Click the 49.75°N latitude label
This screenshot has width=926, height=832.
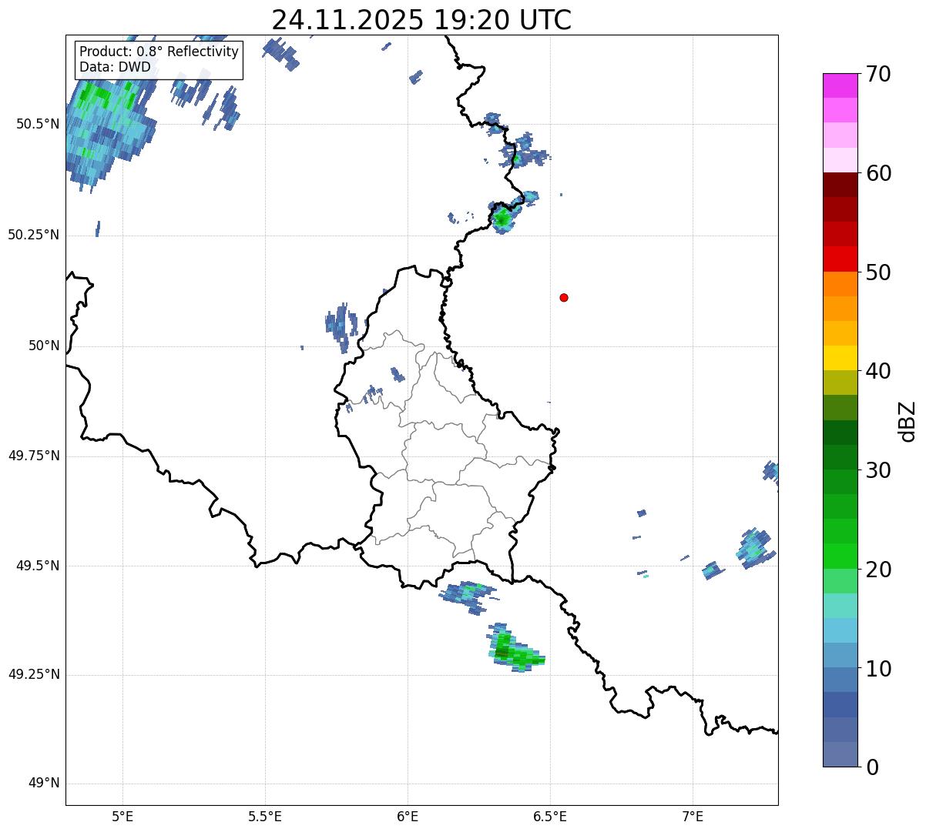(34, 456)
